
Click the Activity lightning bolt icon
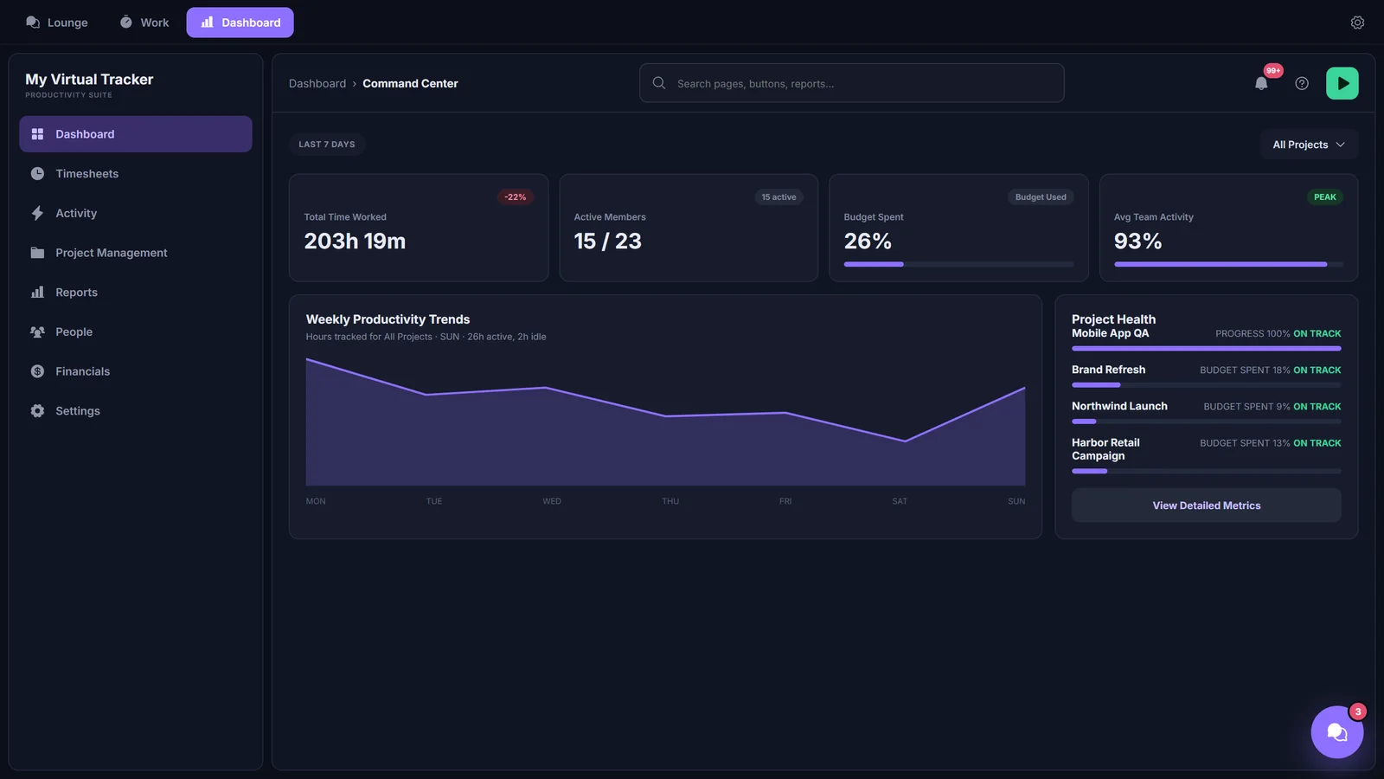pos(37,213)
